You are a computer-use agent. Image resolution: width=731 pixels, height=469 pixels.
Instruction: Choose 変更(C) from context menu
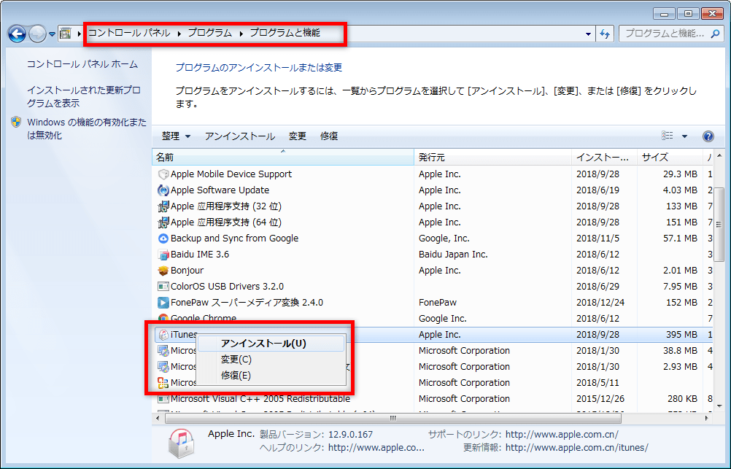coord(271,360)
